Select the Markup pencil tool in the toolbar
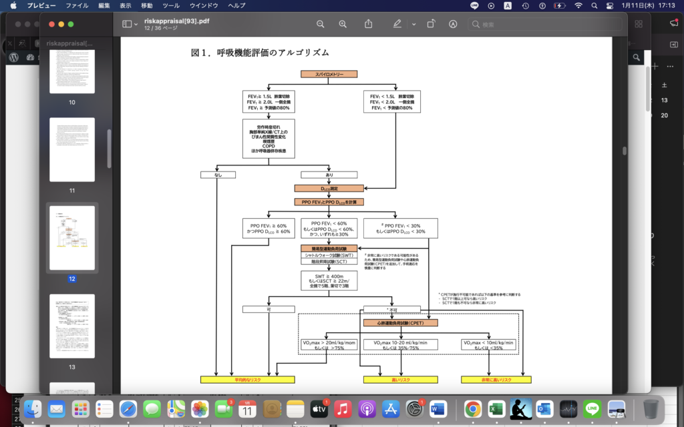This screenshot has width=684, height=427. [397, 24]
